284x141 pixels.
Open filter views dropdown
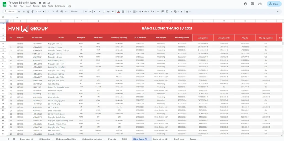(x=176, y=12)
